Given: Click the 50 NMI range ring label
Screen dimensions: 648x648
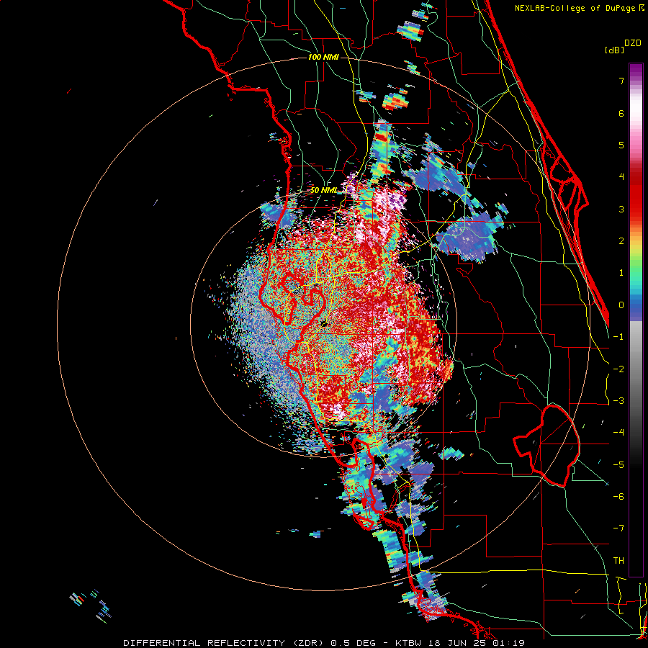Looking at the screenshot, I should click(323, 190).
